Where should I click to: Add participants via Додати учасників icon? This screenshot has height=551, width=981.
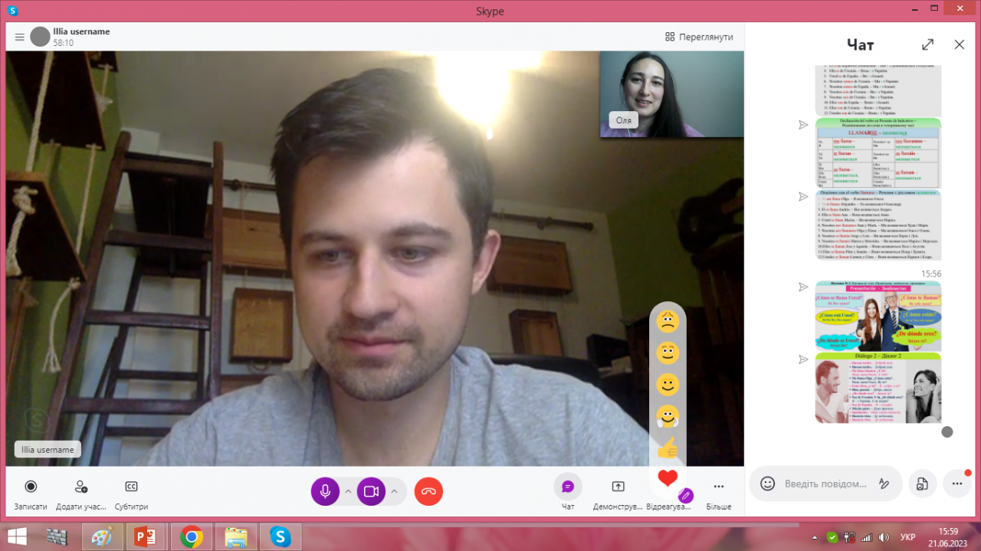(x=80, y=487)
